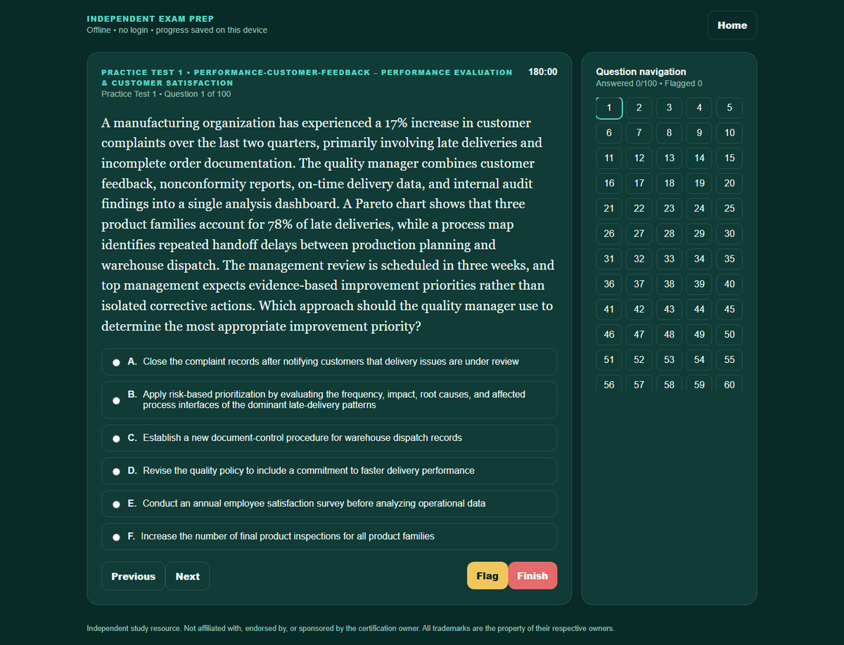
Task: Select answer A radio button about closing complaint records
Action: click(x=117, y=363)
